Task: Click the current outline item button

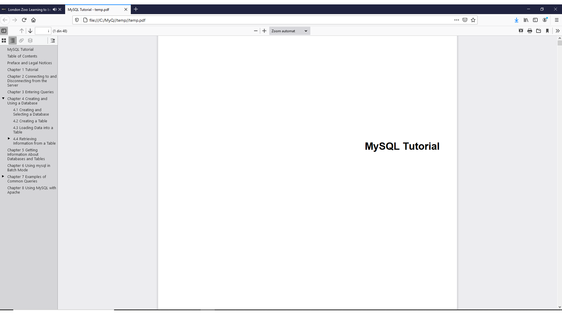Action: 53,40
